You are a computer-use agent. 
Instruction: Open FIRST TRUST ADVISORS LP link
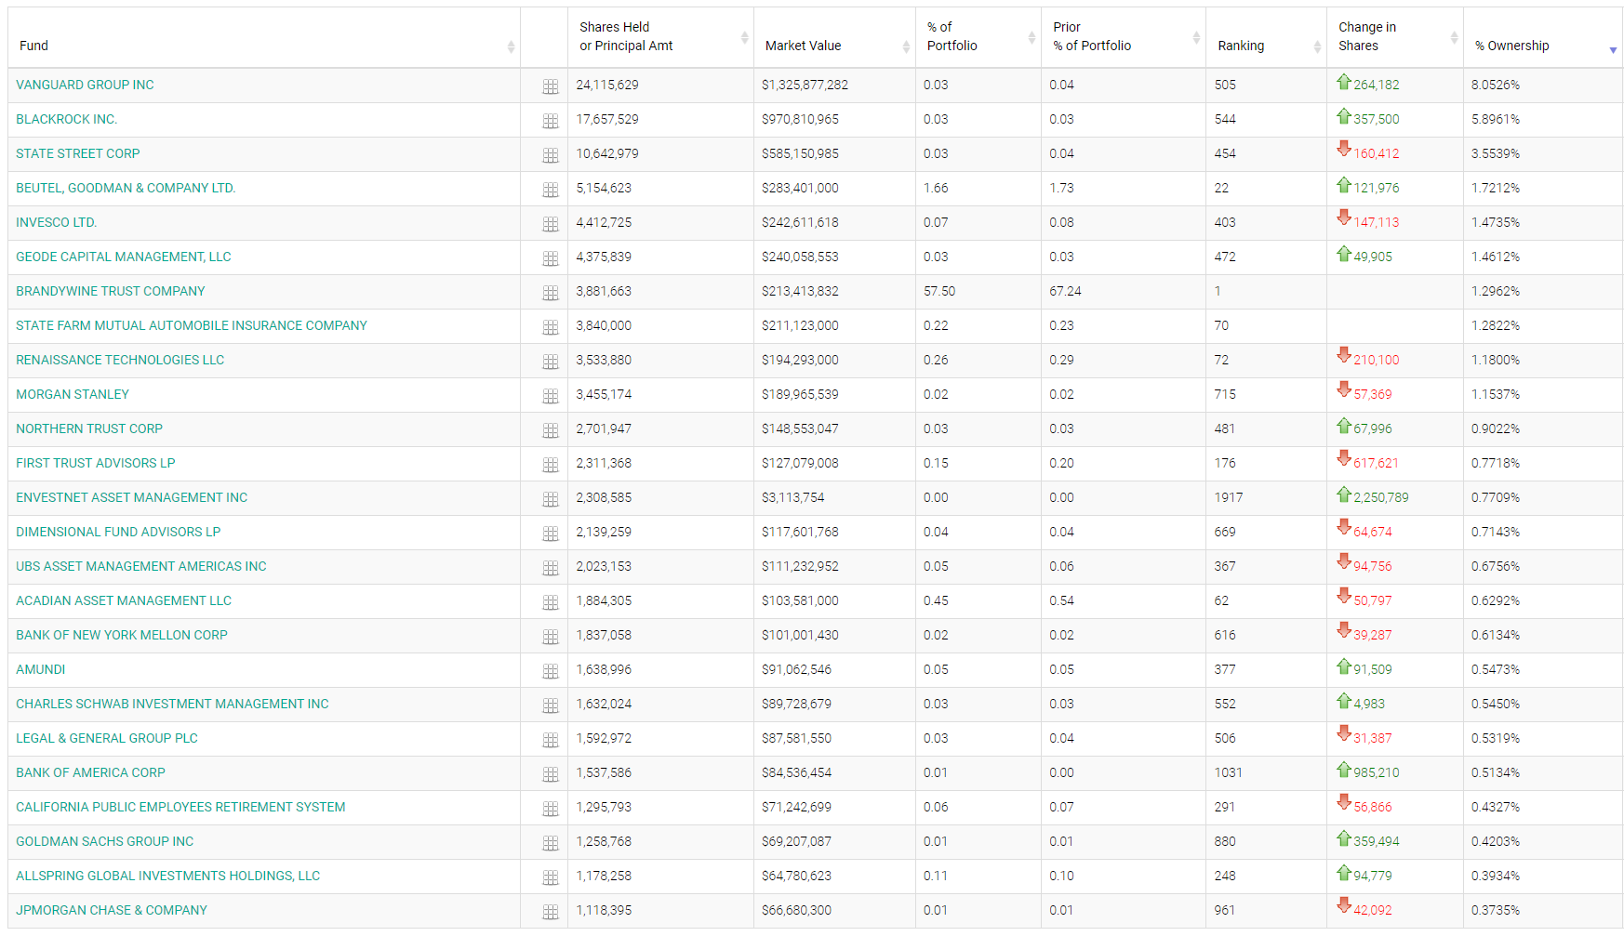click(x=95, y=463)
